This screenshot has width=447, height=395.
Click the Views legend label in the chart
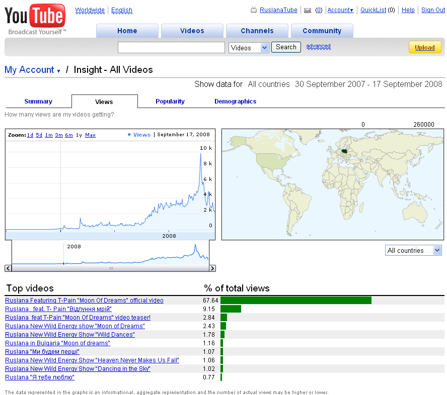click(x=141, y=135)
